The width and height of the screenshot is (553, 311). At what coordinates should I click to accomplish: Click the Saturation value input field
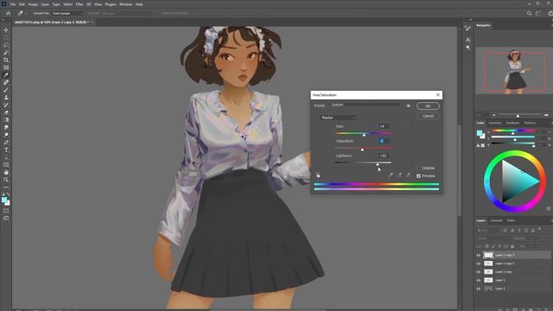pyautogui.click(x=384, y=141)
